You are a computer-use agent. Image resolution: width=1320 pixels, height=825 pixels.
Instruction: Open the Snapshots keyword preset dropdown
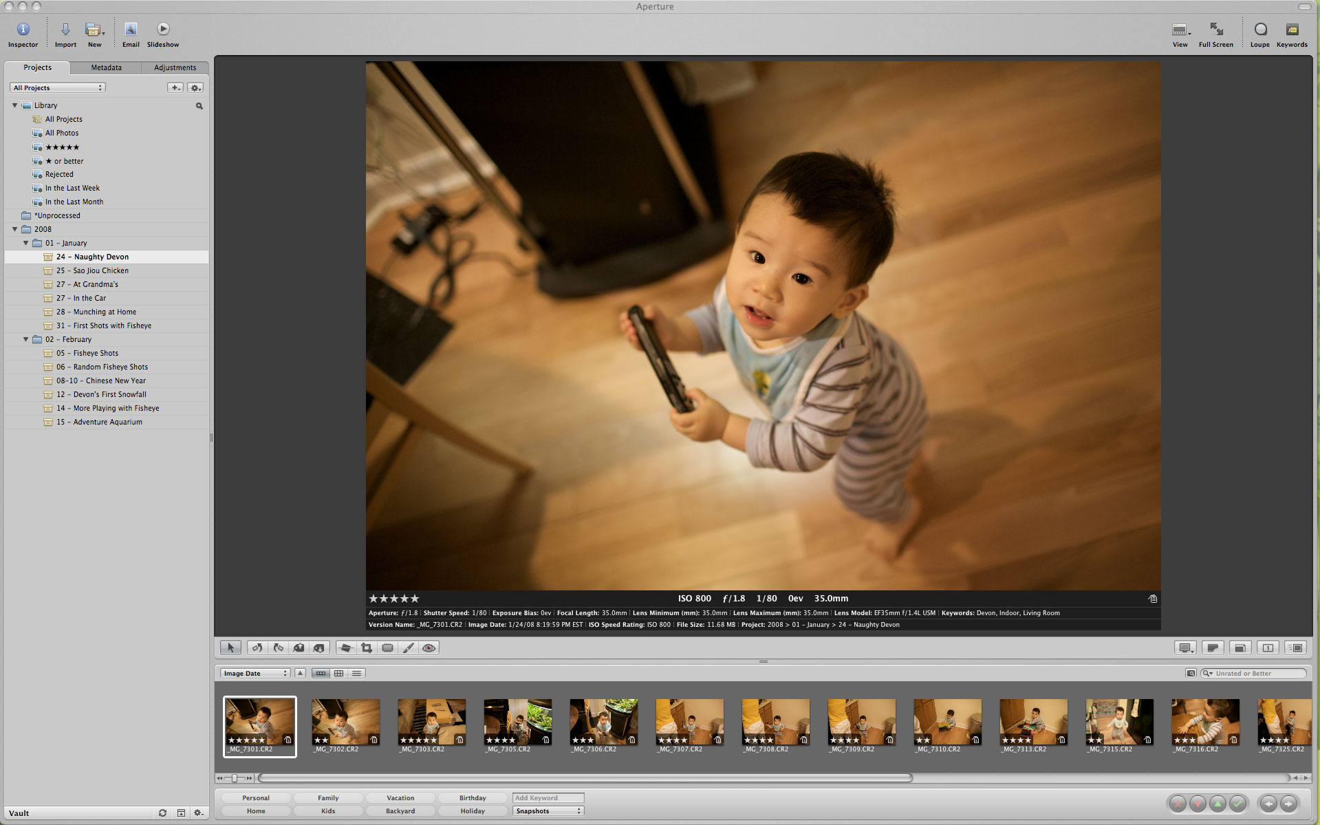548,811
